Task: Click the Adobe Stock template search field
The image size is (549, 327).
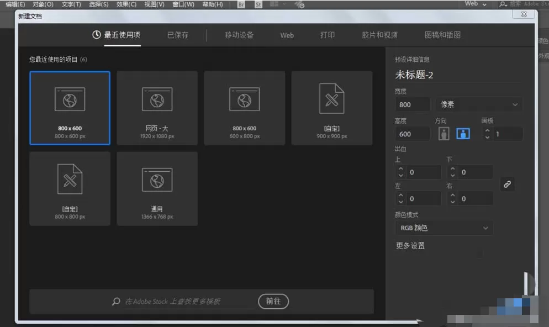Action: coord(189,302)
